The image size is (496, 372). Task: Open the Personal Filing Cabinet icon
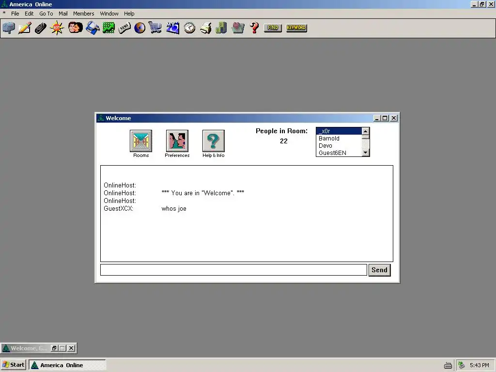point(221,28)
